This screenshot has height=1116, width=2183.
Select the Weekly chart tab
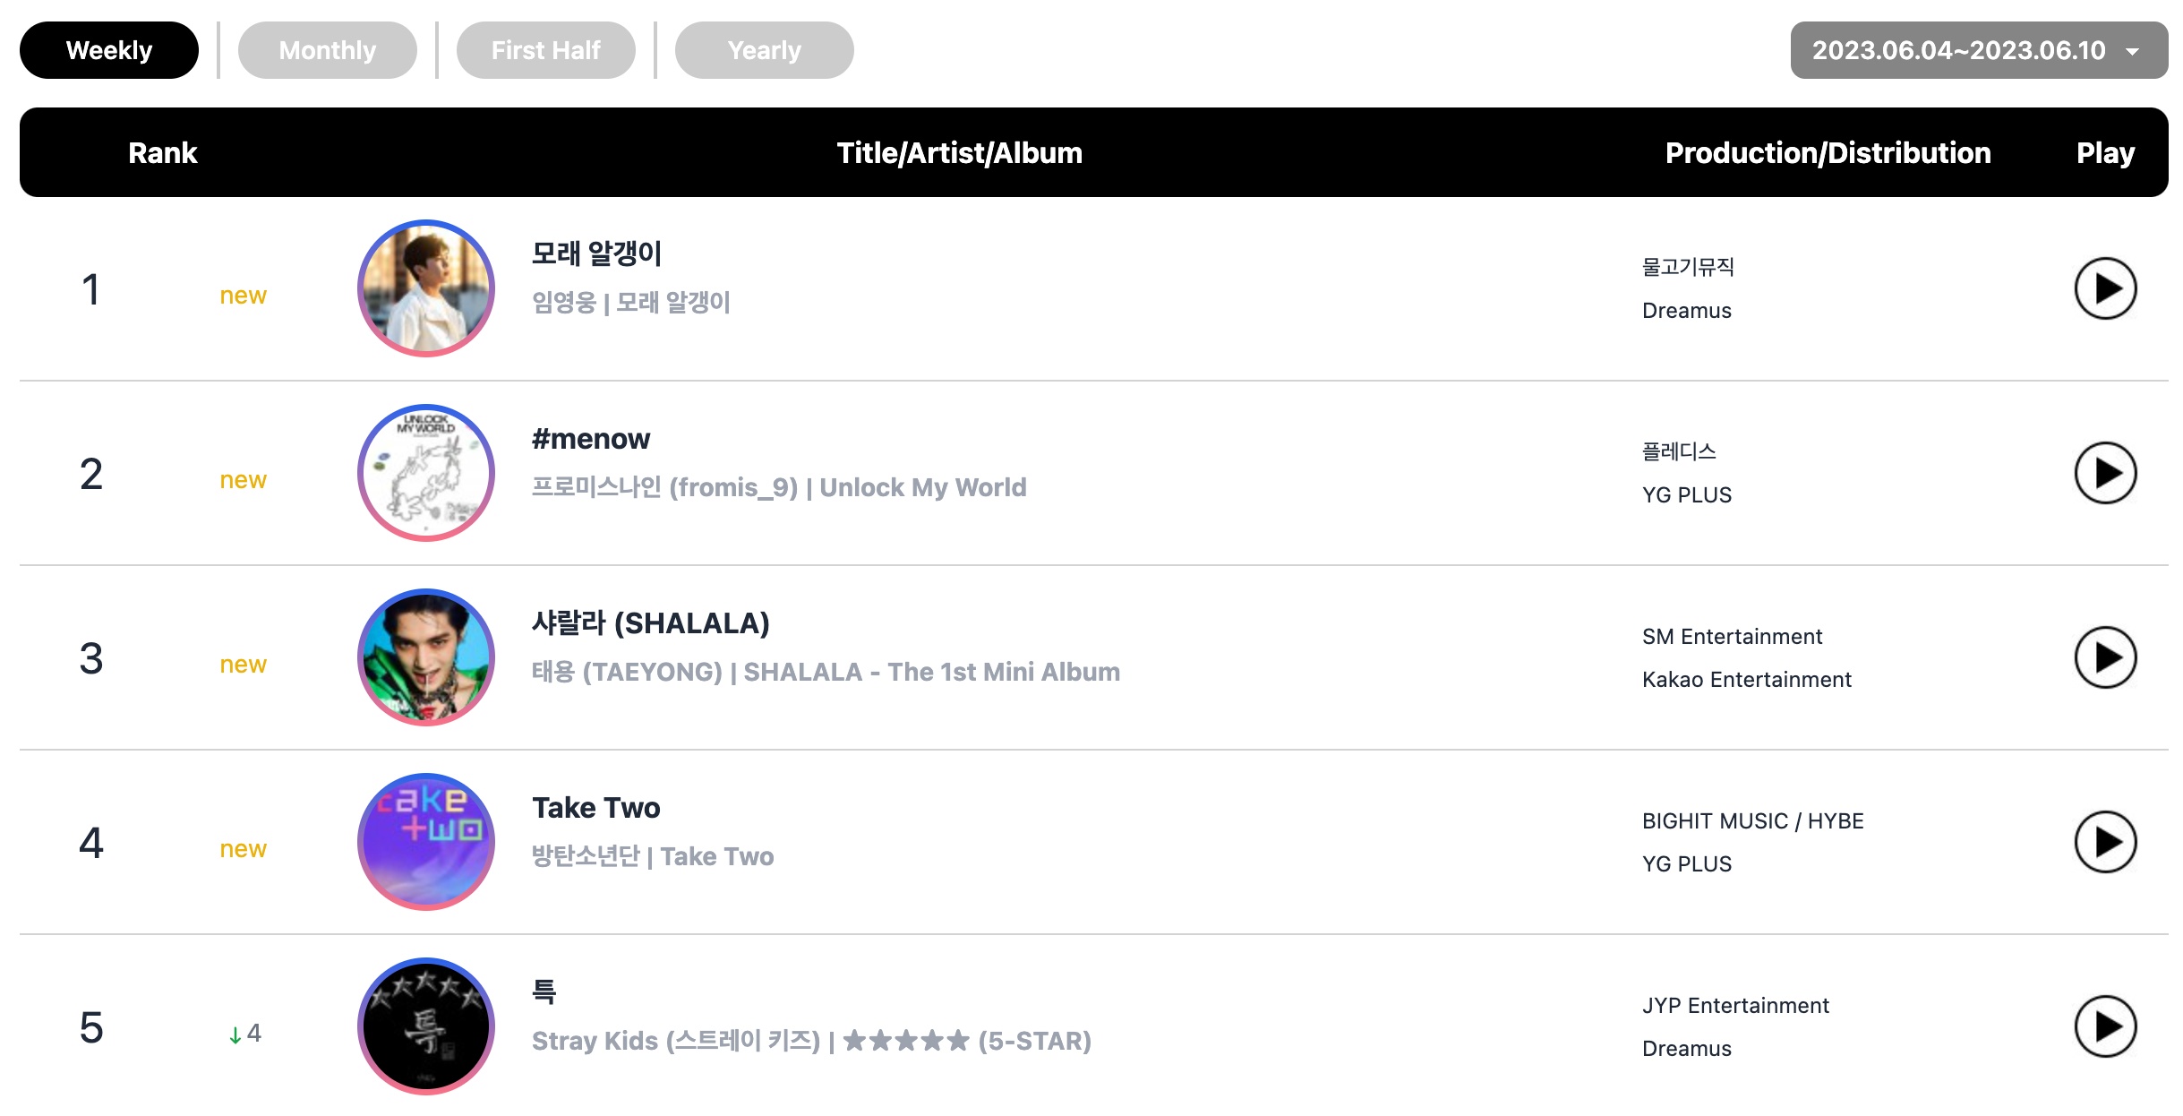pos(109,50)
